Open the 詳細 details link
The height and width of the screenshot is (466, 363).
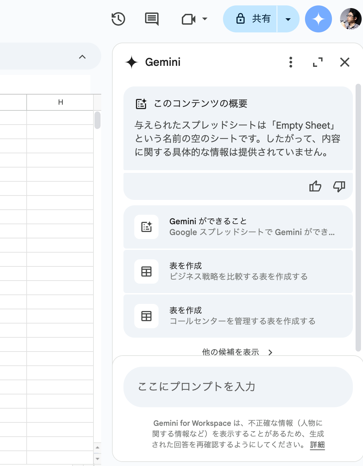point(317,445)
